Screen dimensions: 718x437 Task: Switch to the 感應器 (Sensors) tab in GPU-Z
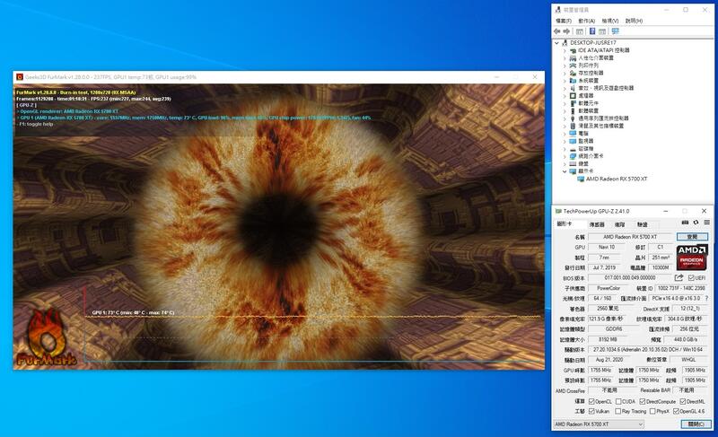(x=597, y=224)
